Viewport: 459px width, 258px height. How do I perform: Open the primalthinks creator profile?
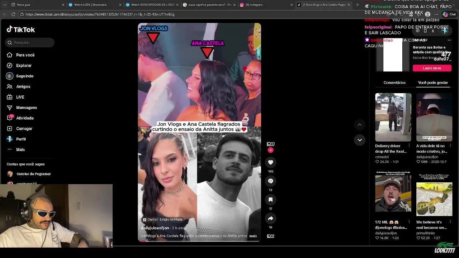(426, 233)
